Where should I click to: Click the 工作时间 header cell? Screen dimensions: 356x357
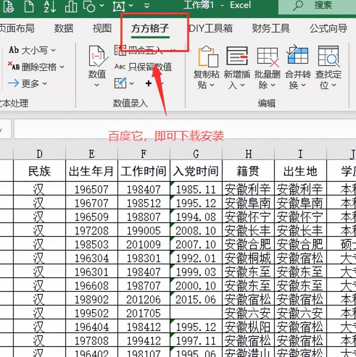point(144,171)
